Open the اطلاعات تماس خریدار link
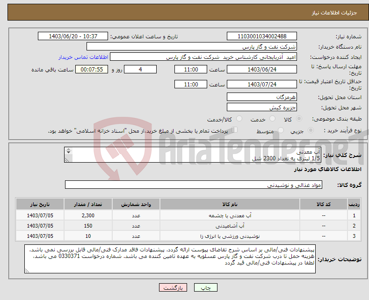 [x=83, y=57]
